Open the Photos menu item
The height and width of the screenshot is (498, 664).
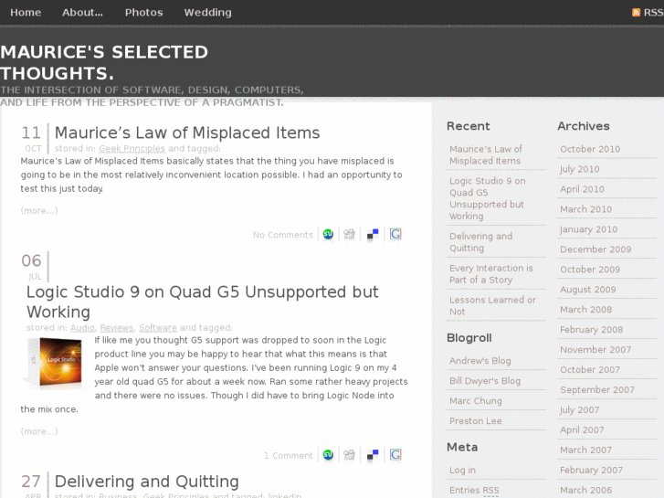(x=143, y=13)
